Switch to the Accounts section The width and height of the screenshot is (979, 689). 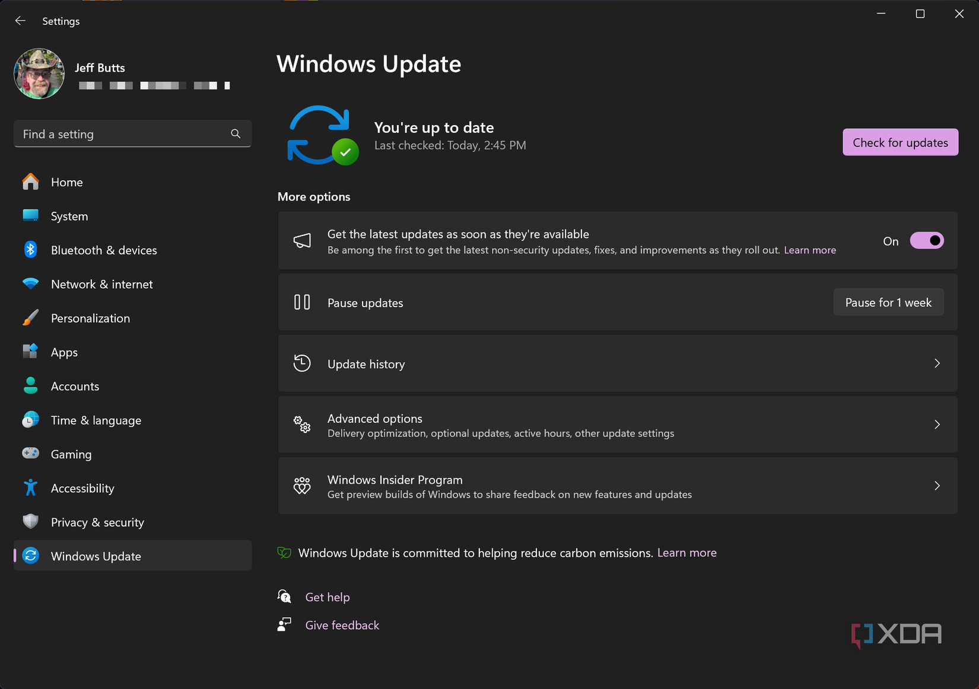click(75, 385)
